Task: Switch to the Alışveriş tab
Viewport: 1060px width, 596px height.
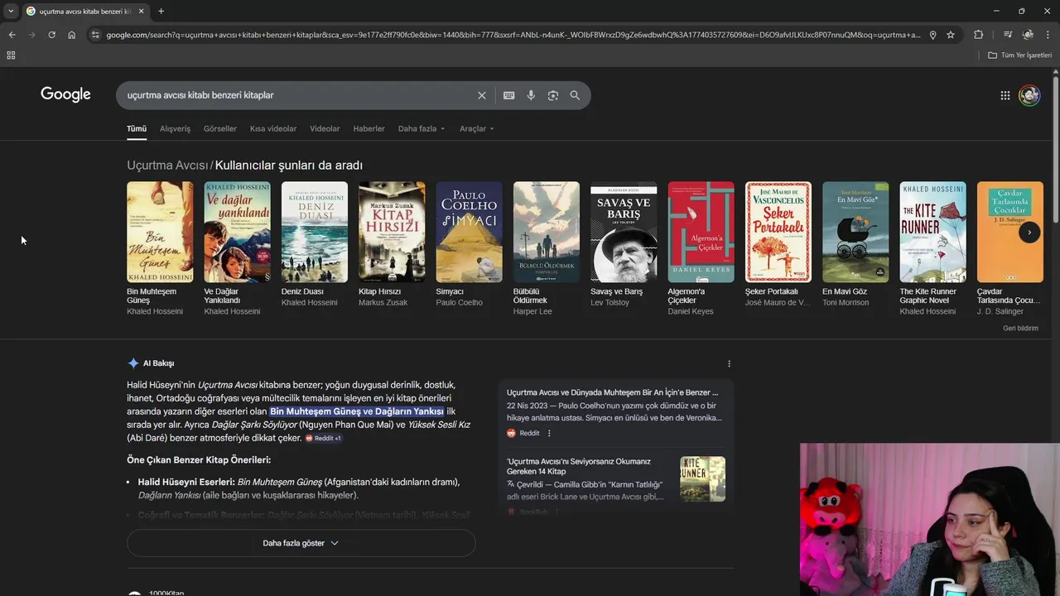Action: tap(175, 129)
